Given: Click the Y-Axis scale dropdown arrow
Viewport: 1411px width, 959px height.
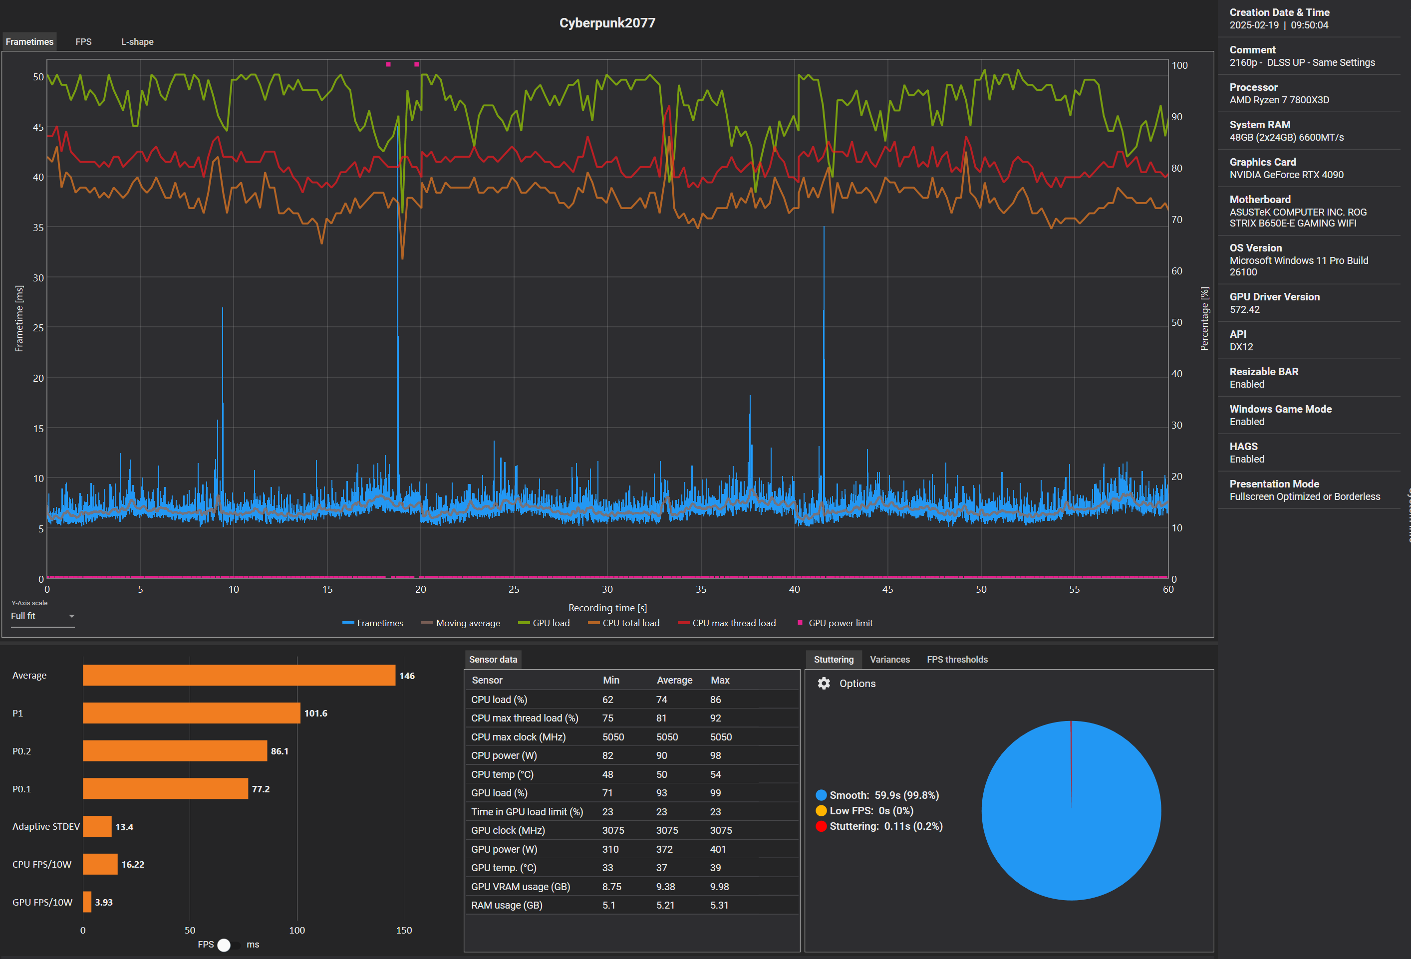Looking at the screenshot, I should (72, 616).
